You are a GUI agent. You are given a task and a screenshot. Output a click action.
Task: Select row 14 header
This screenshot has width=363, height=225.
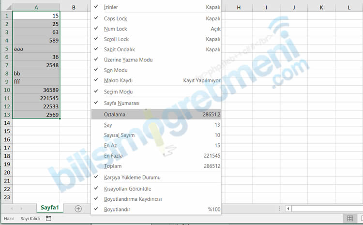[6, 123]
